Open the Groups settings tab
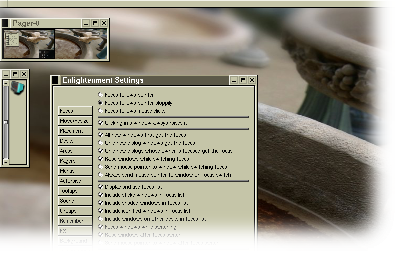The height and width of the screenshot is (262, 400). 75,211
